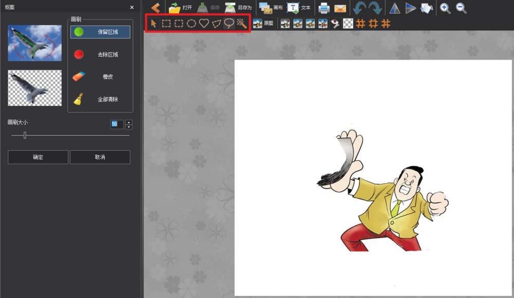This screenshot has width=514, height=298.
Task: Decrease brush size with down stepper arrow
Action: (x=128, y=126)
